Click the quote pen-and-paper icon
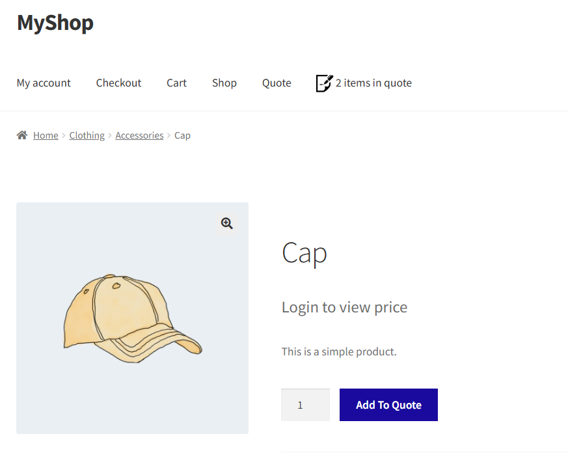The height and width of the screenshot is (453, 568). (x=324, y=83)
